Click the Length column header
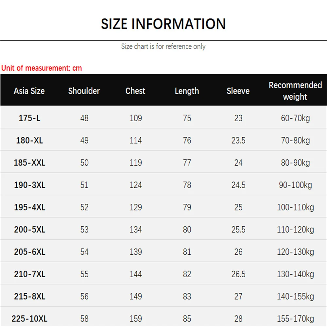This screenshot has width=327, height=327. 187,91
